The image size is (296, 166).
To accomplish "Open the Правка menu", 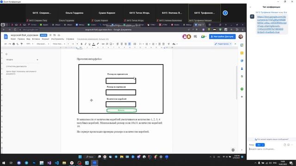I will point(21,39).
